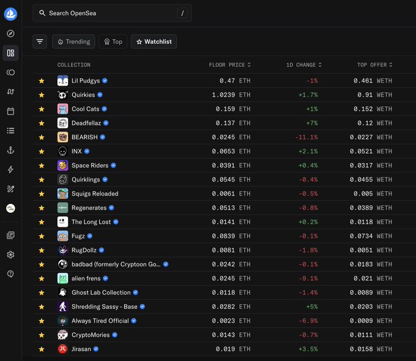Toggle the Always Tired Official star
Image resolution: width=416 pixels, height=361 pixels.
point(42,321)
